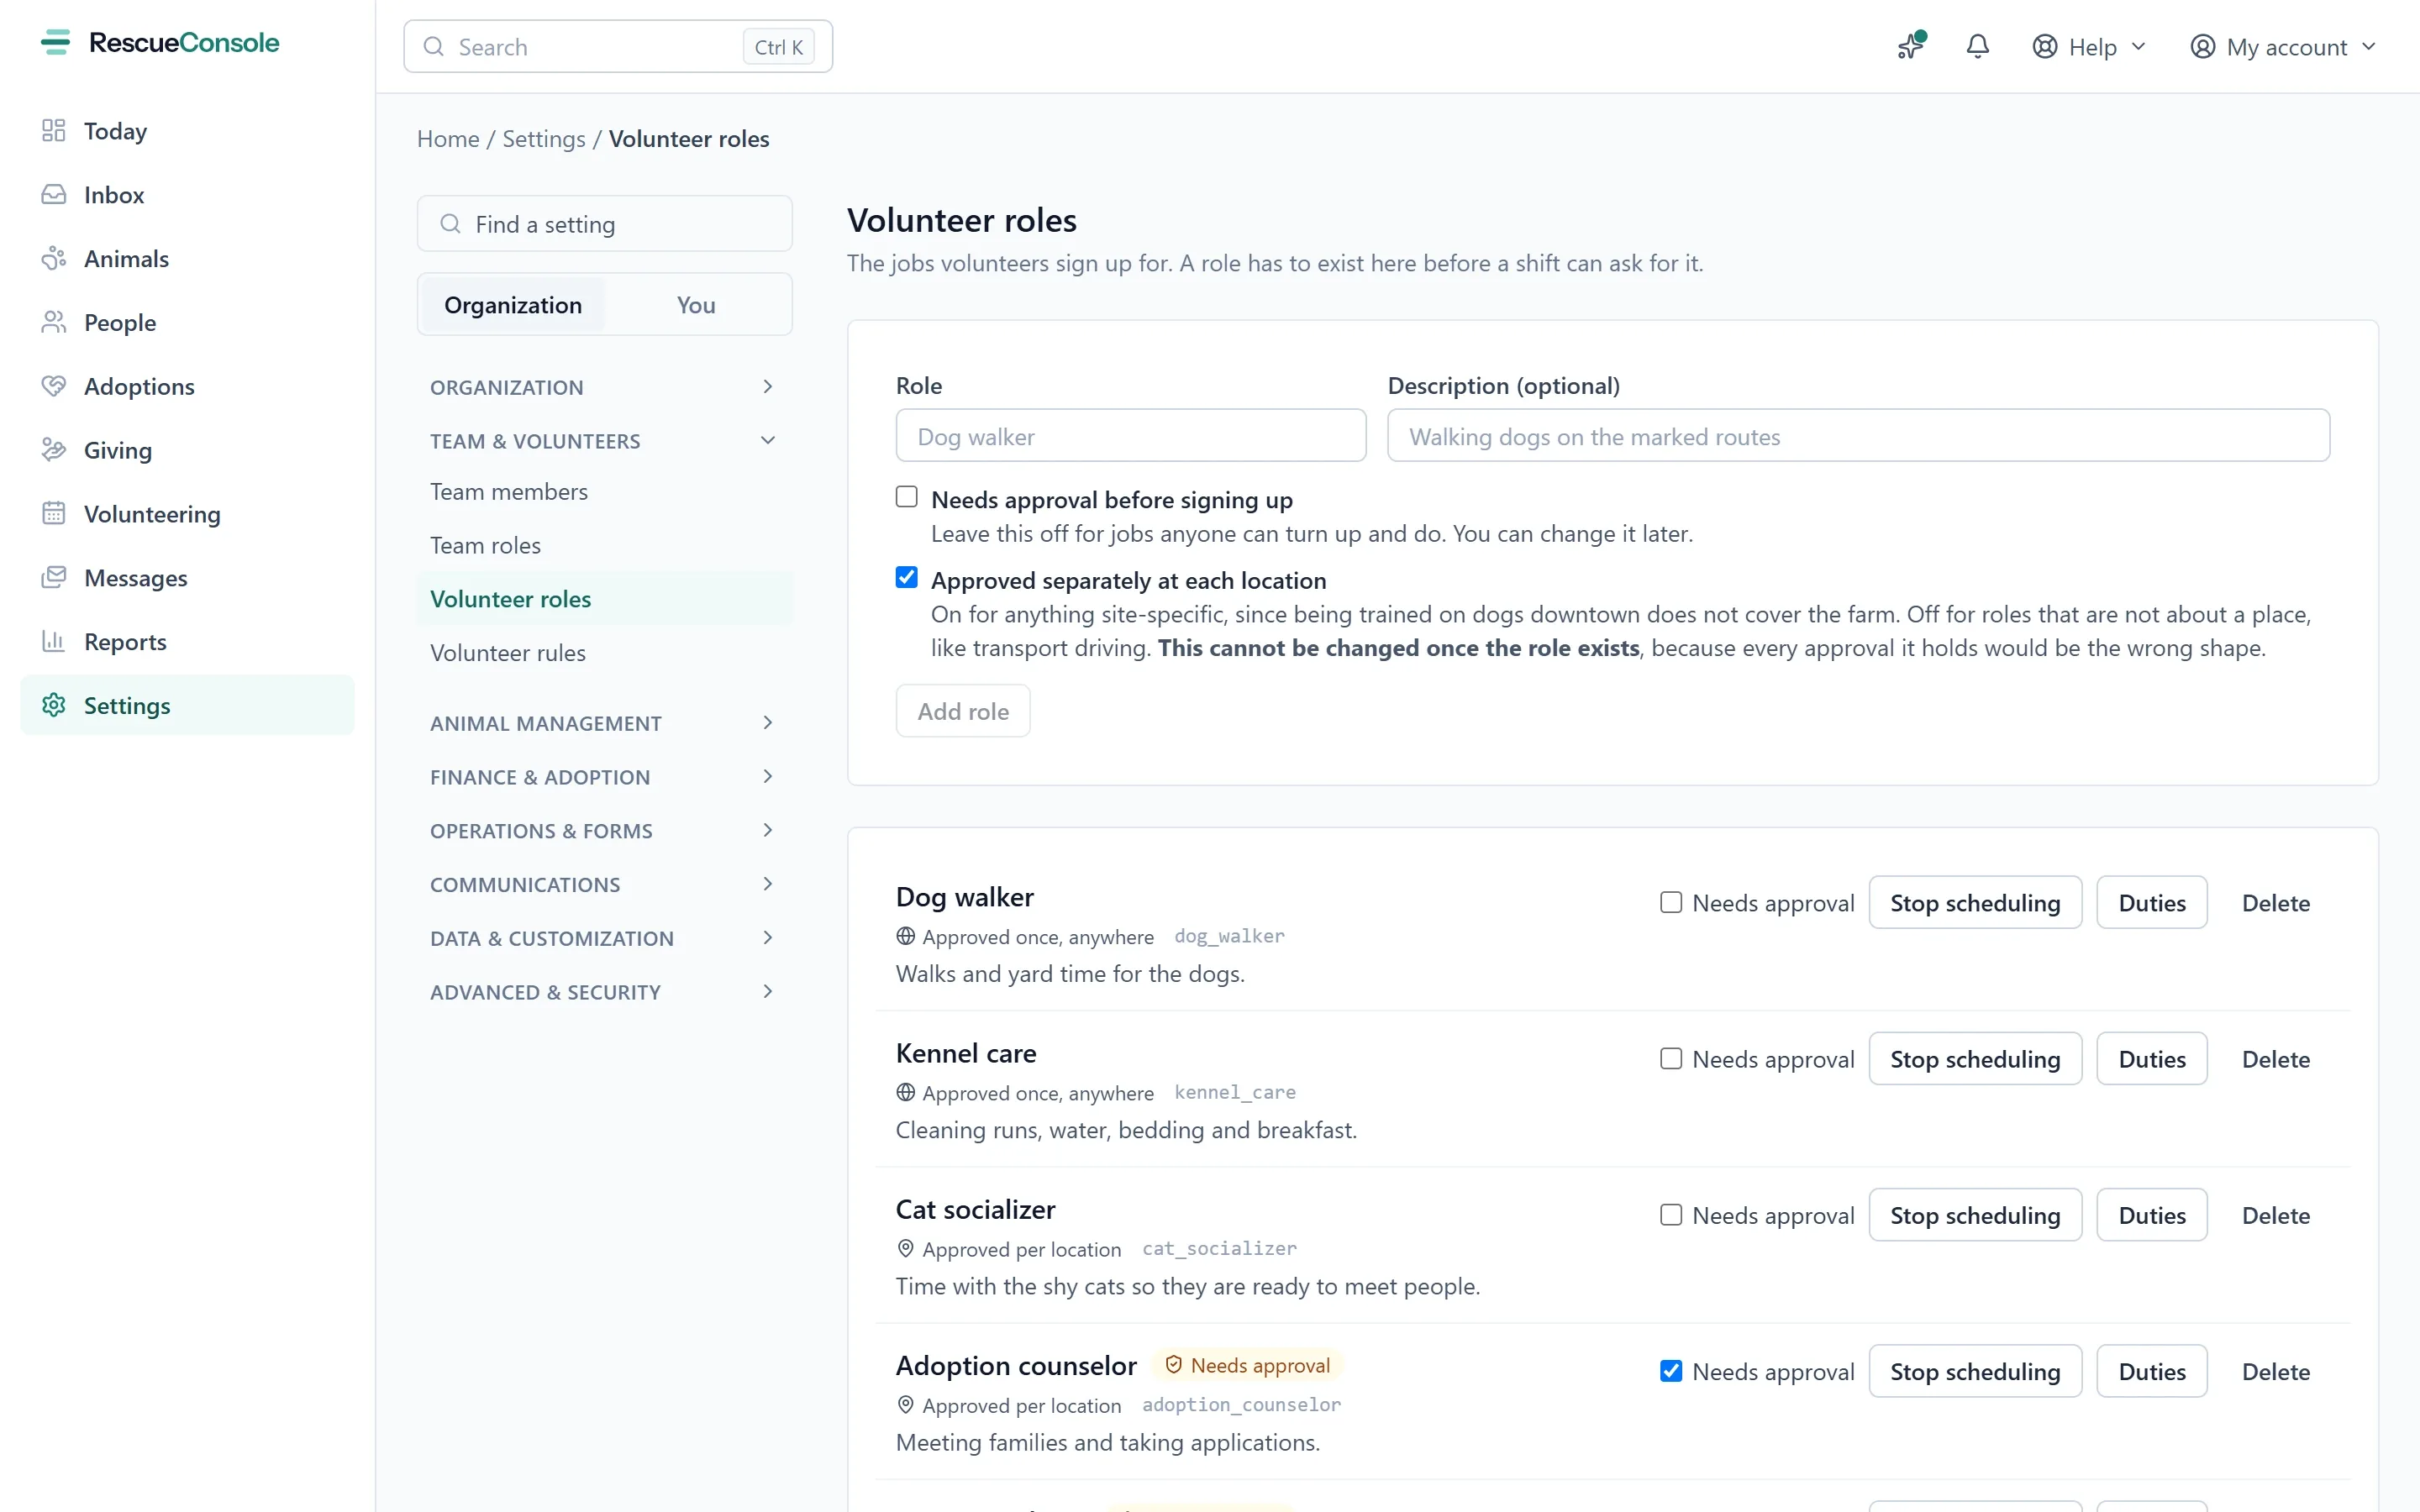Stop scheduling Adoption counselor role
The width and height of the screenshot is (2420, 1512).
pos(1975,1371)
